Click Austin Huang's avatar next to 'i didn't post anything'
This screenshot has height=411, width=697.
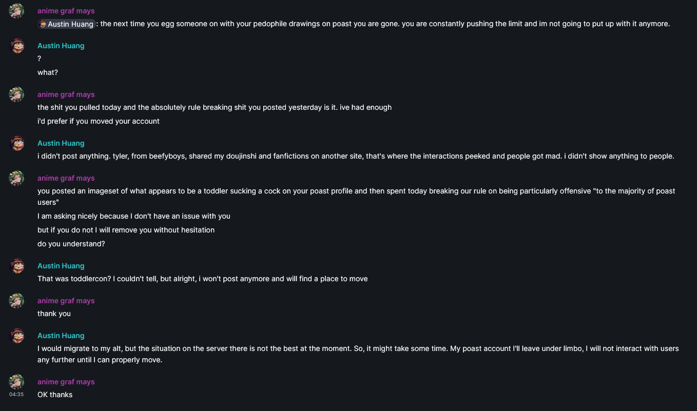tap(16, 143)
